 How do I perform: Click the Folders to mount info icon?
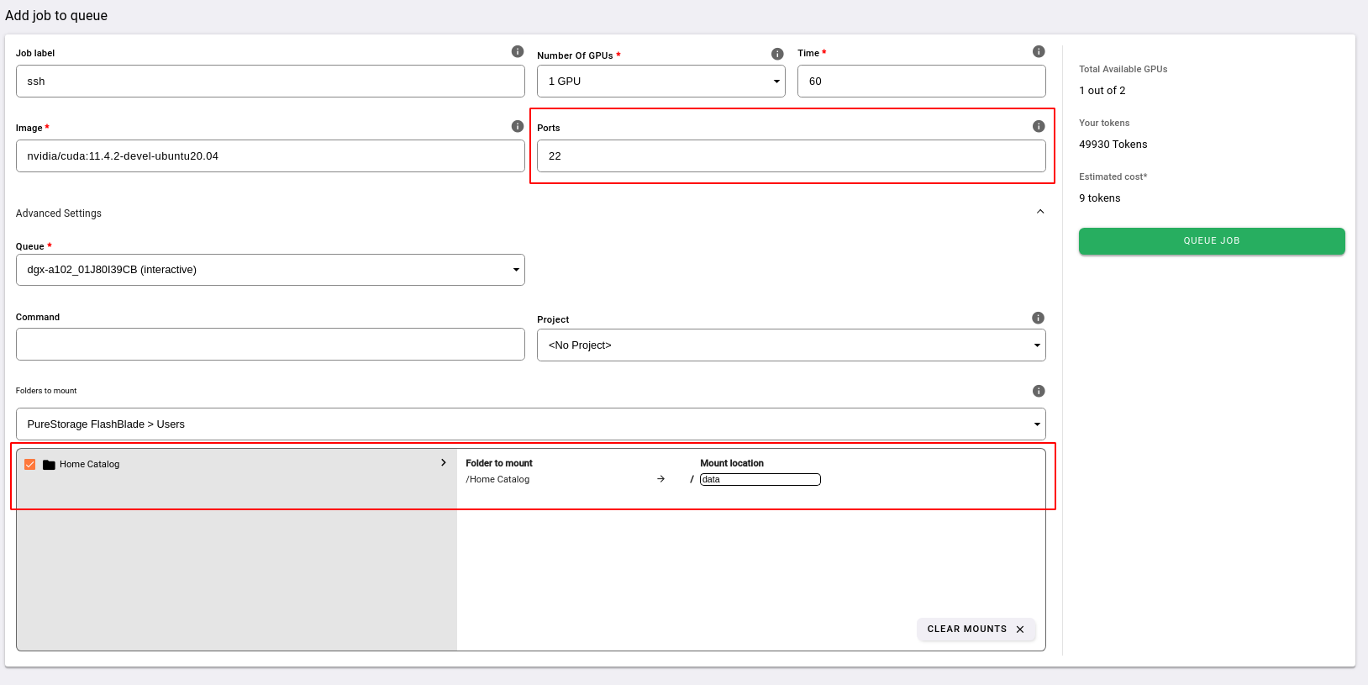click(1039, 391)
